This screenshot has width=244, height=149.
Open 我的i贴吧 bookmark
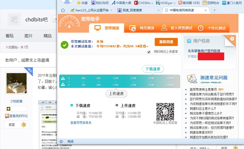(x=100, y=3)
